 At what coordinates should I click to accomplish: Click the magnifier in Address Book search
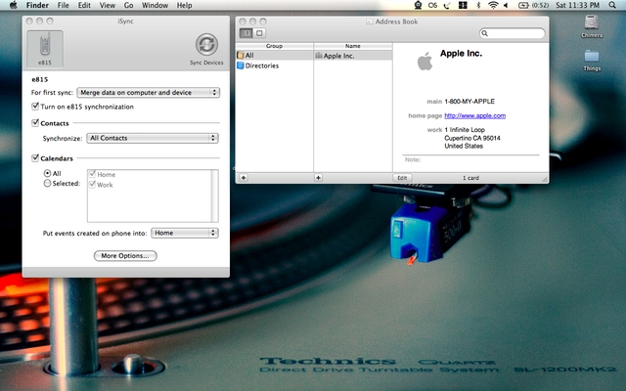pyautogui.click(x=485, y=33)
